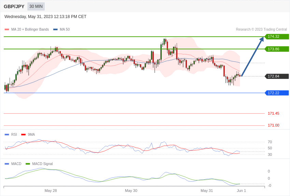Click the chart timestamp Wednesday, May 31, 2023
The width and height of the screenshot is (290, 196).
(x=45, y=17)
